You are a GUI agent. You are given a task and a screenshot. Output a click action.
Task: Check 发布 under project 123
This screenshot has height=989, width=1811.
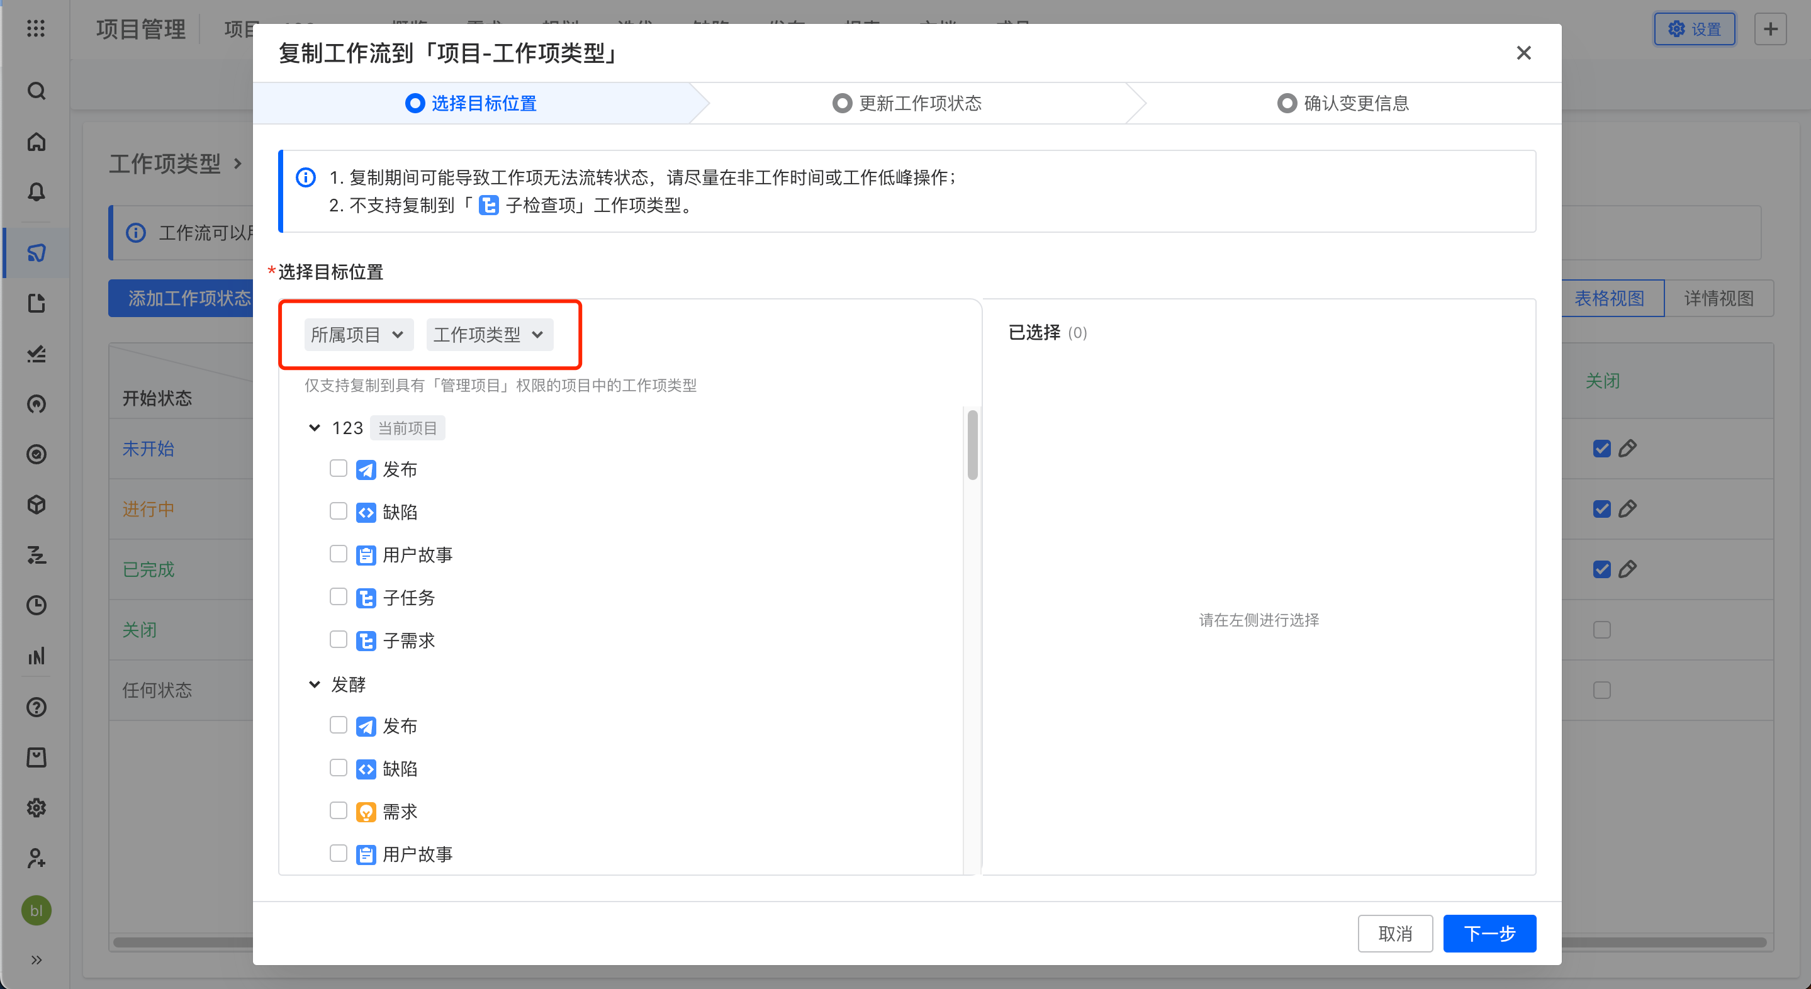click(x=338, y=468)
